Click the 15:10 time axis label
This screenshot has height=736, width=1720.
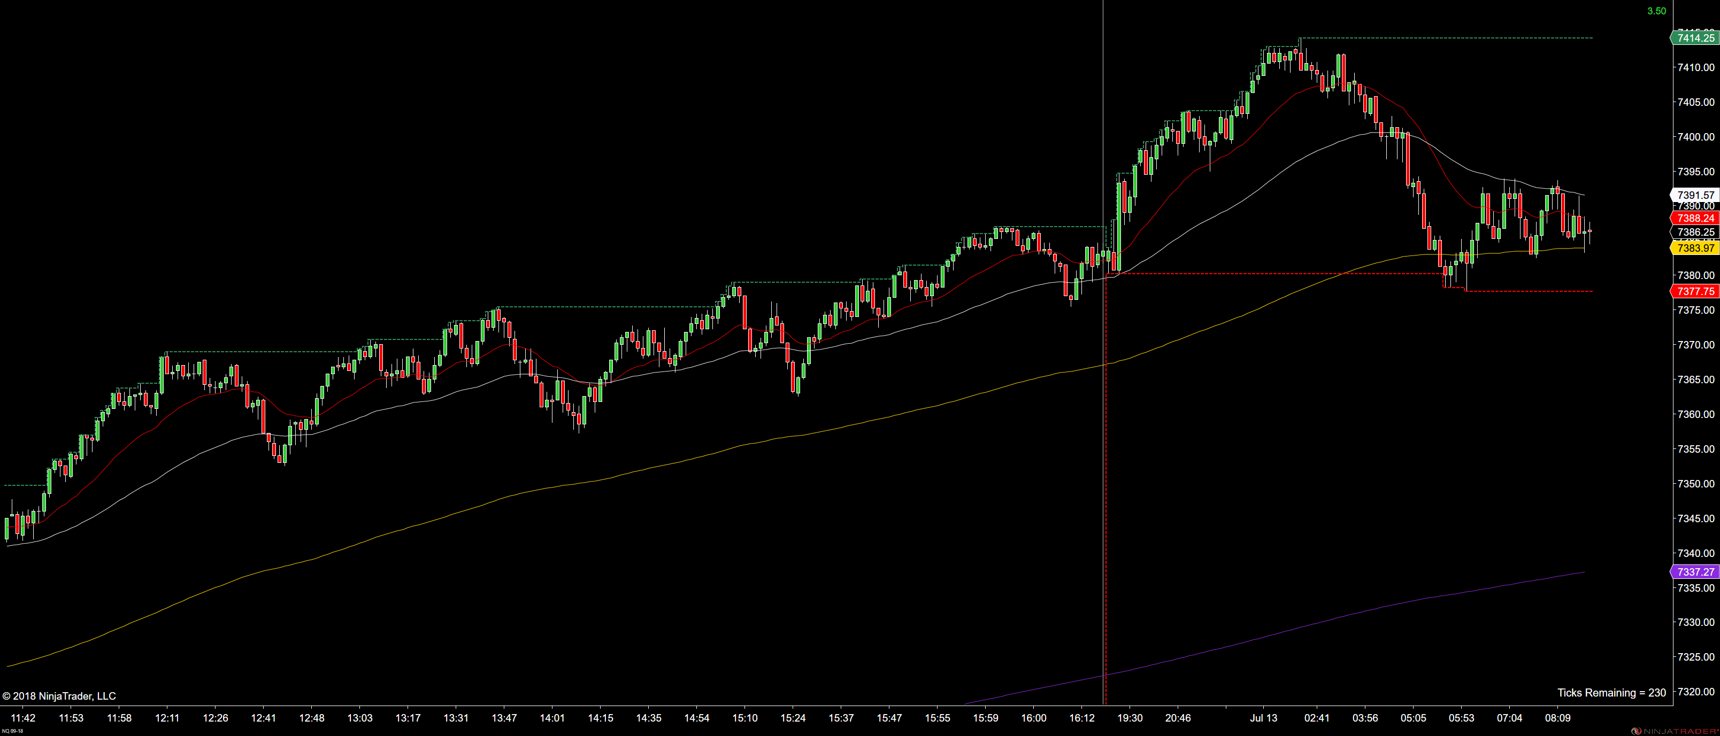(745, 718)
